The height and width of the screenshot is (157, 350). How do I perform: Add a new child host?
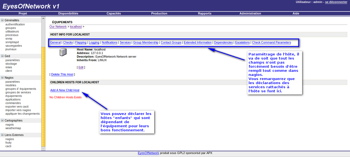click(65, 90)
